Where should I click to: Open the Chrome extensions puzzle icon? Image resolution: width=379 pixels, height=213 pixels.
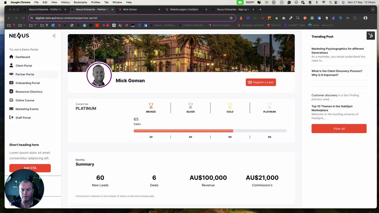(x=355, y=18)
